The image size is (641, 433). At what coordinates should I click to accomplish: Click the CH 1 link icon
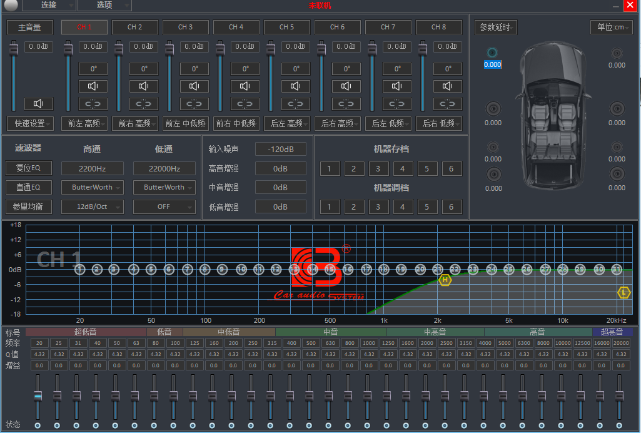93,104
